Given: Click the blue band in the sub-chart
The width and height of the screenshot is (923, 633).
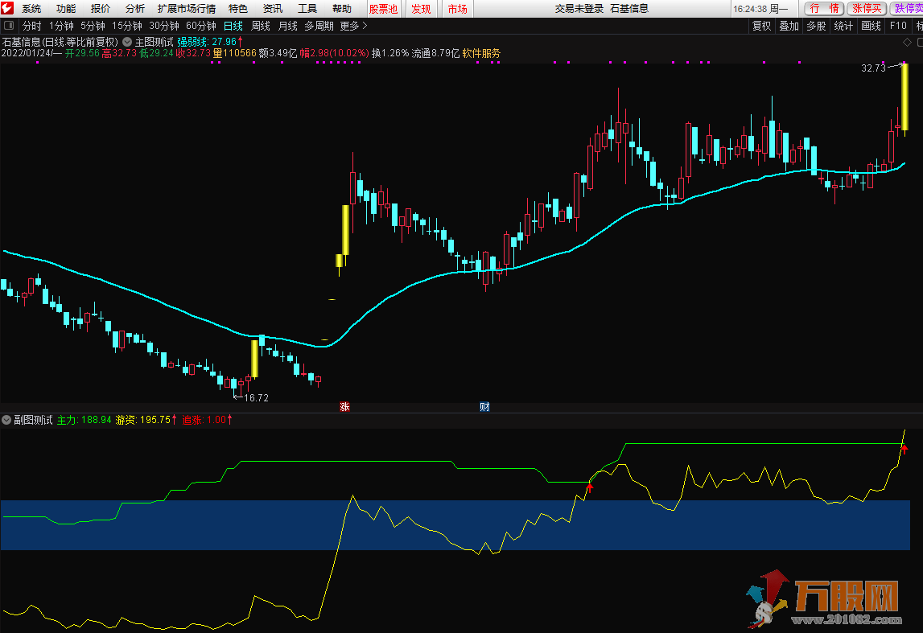Looking at the screenshot, I should (x=241, y=524).
